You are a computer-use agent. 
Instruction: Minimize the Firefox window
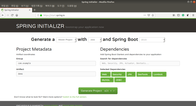point(188,2)
